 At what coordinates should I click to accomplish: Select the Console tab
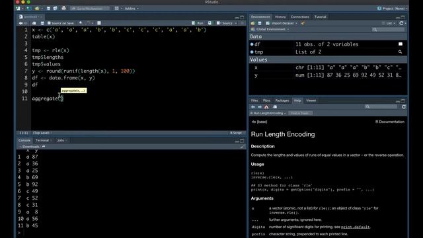click(24, 140)
